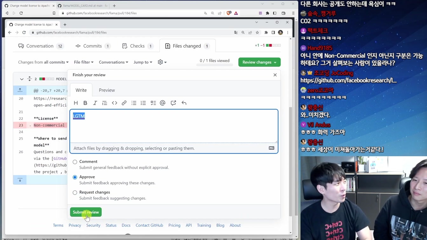This screenshot has height=240, width=427.
Task: Switch to the Conversation tab
Action: click(40, 46)
